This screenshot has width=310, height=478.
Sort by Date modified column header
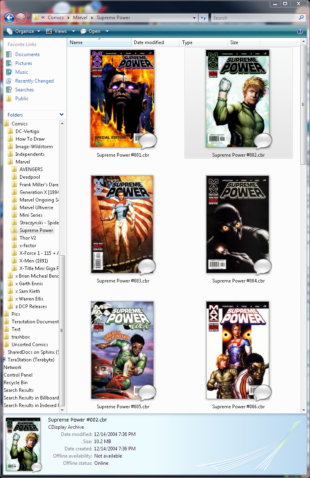[x=155, y=42]
